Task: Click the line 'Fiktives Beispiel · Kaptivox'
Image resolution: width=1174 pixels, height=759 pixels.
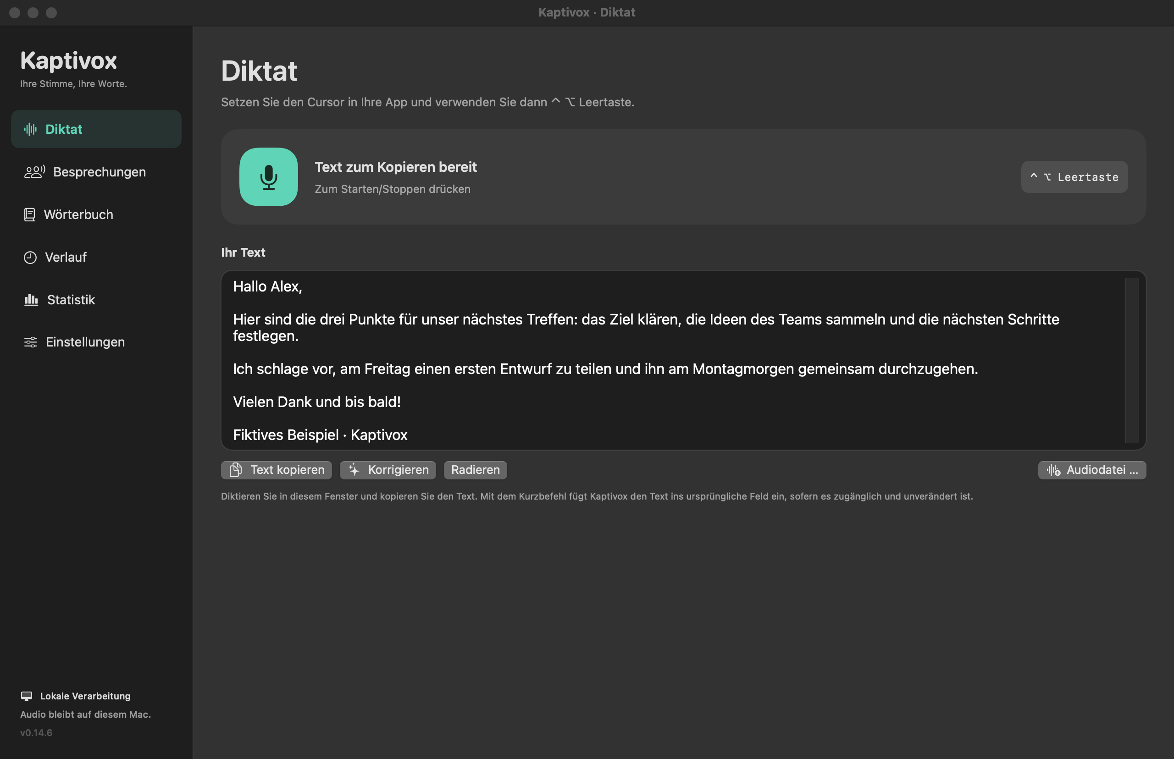Action: click(320, 434)
